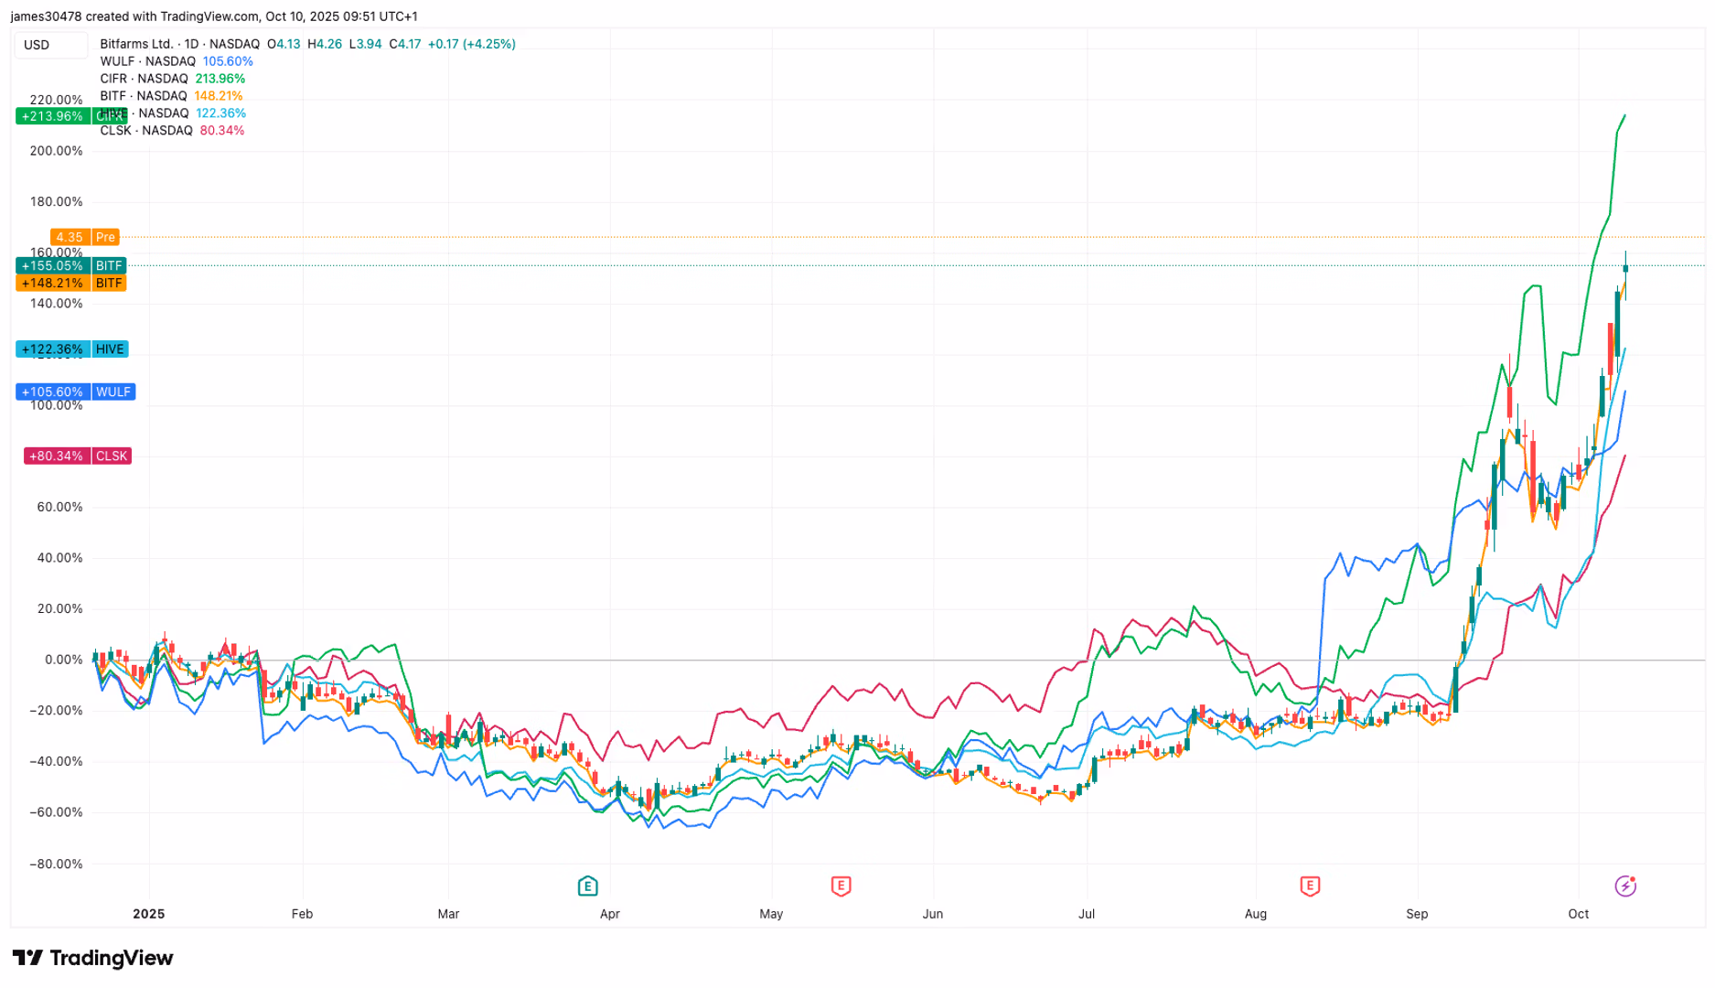Click the orange +148.21% BITF scale label
The height and width of the screenshot is (988, 1715).
(x=71, y=284)
